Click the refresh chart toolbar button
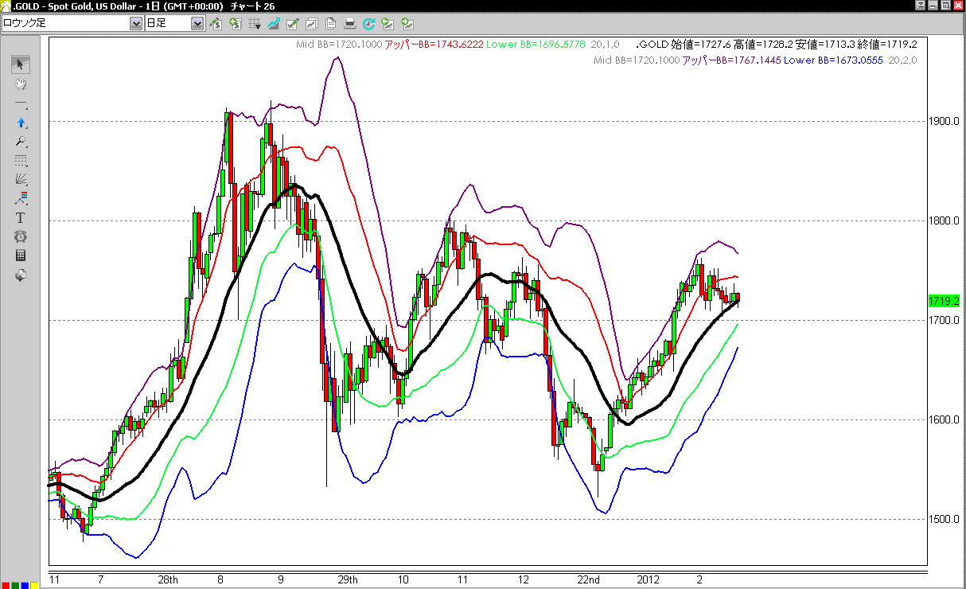The image size is (966, 589). (369, 24)
